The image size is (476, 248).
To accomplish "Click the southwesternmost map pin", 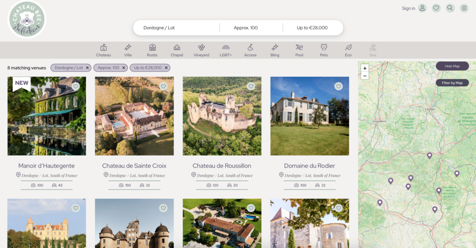I will pos(380,202).
